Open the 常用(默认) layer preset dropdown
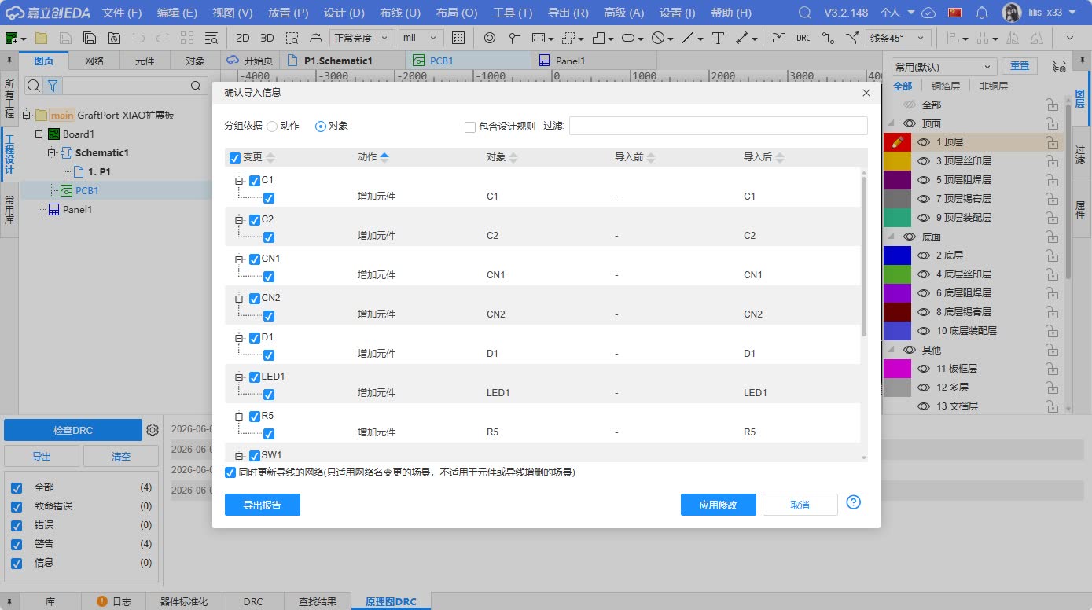Image resolution: width=1092 pixels, height=610 pixels. [x=944, y=67]
